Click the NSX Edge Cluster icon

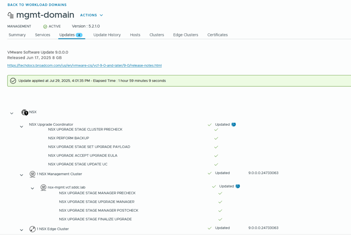(33, 229)
